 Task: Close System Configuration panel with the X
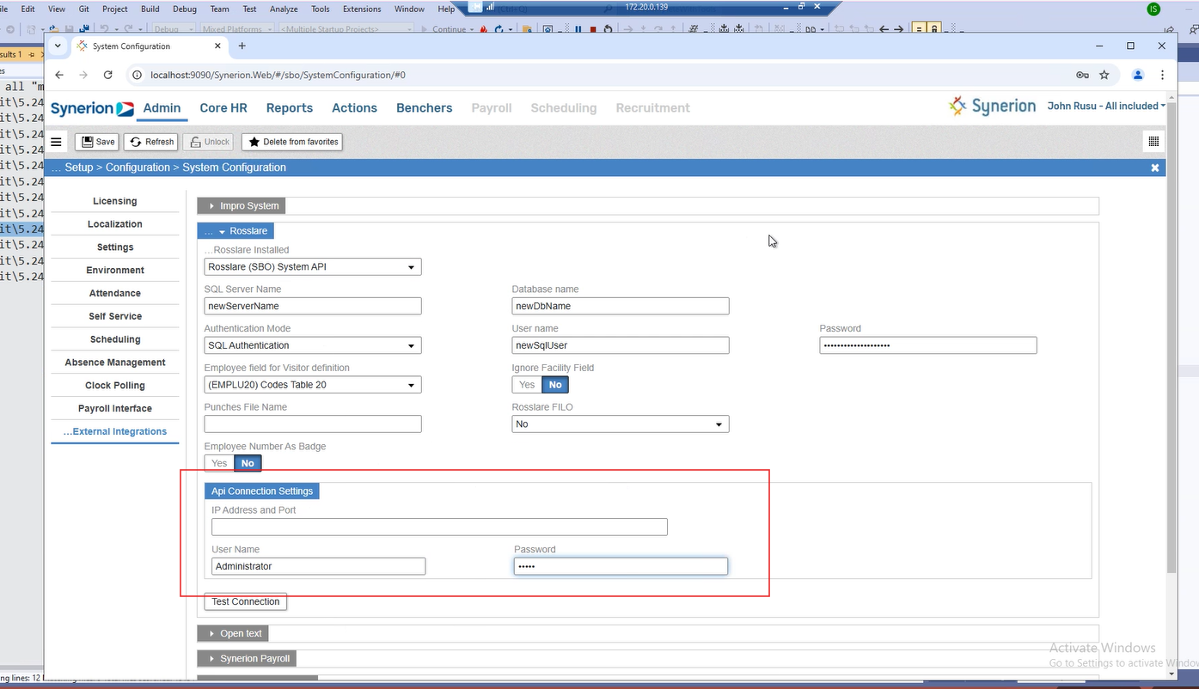coord(1155,168)
